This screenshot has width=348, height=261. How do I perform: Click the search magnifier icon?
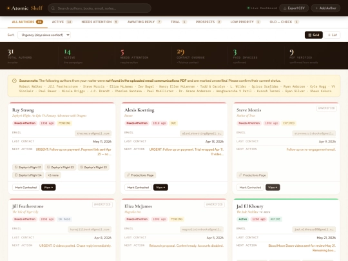[x=53, y=8]
